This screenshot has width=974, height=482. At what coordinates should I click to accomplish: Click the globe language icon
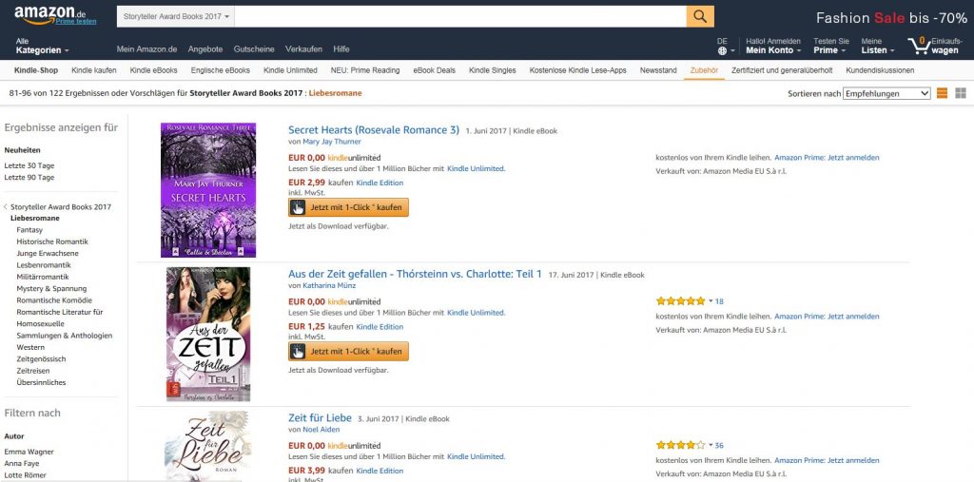pos(722,50)
